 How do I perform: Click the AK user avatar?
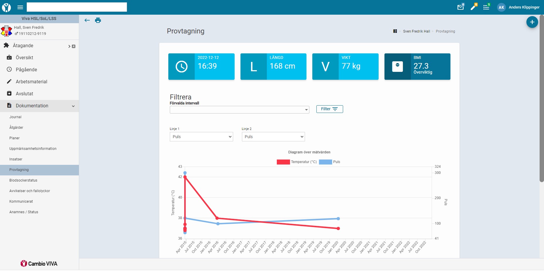pyautogui.click(x=501, y=7)
